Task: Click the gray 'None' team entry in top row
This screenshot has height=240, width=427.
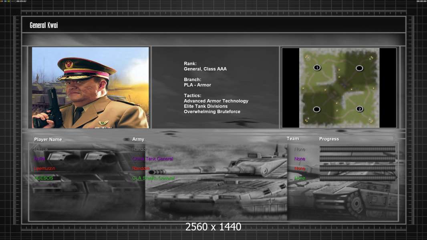Action: [300, 149]
